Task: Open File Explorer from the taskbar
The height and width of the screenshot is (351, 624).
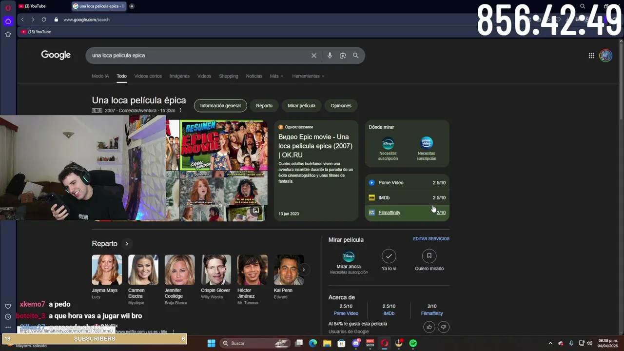Action: click(327, 343)
